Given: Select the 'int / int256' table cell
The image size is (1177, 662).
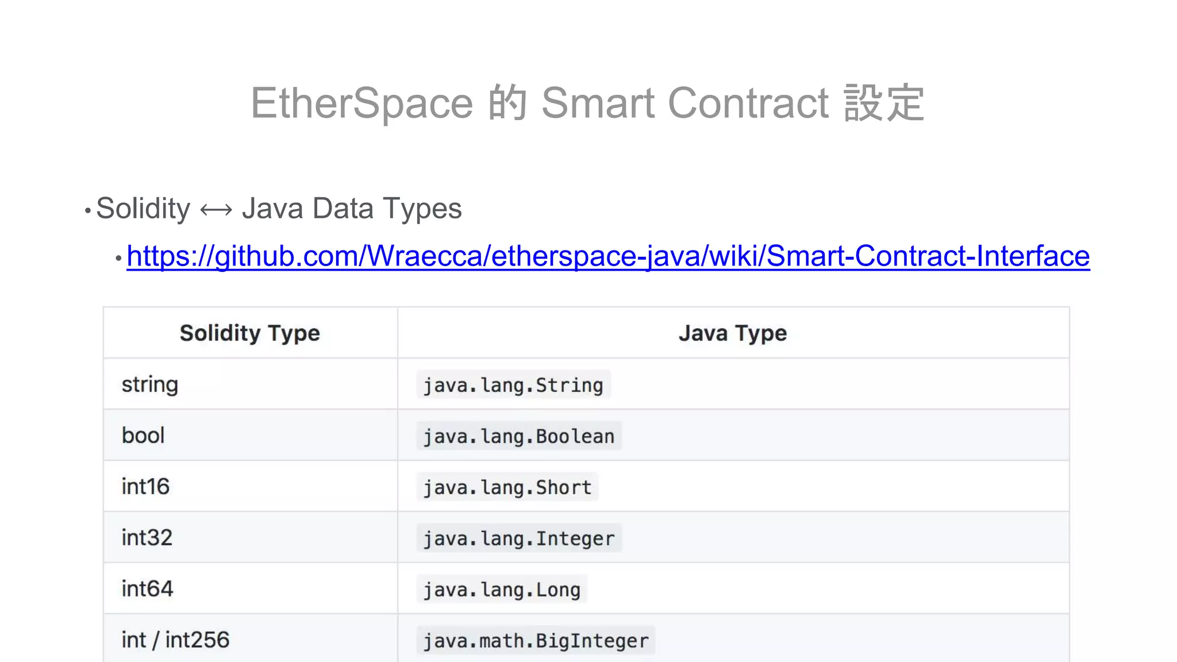Looking at the screenshot, I should pos(250,638).
